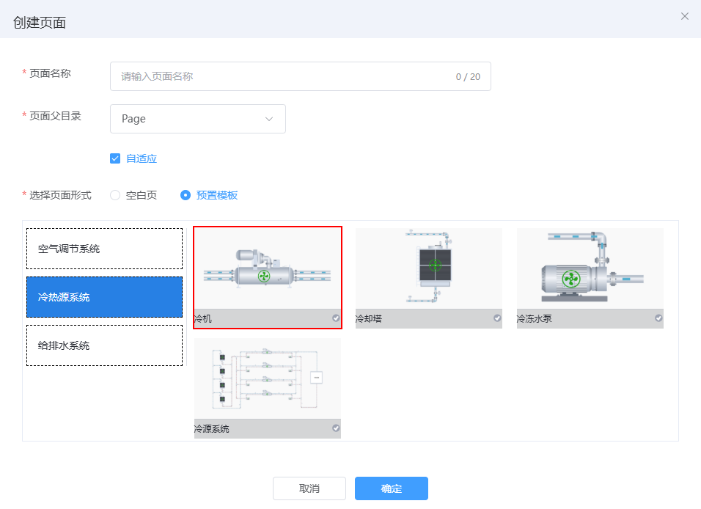Click the 冷却塔 caption text
The image size is (701, 509).
pos(369,318)
